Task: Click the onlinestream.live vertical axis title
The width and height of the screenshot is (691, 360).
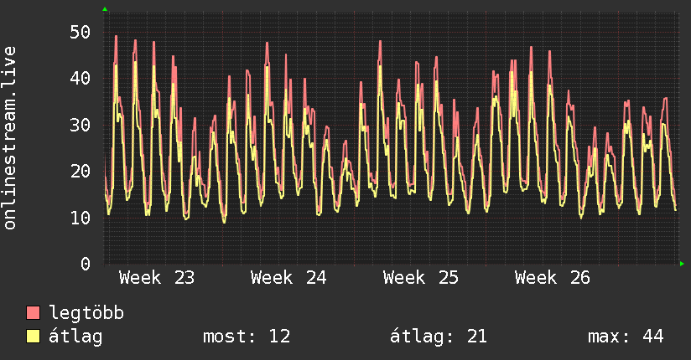Action: pyautogui.click(x=10, y=138)
